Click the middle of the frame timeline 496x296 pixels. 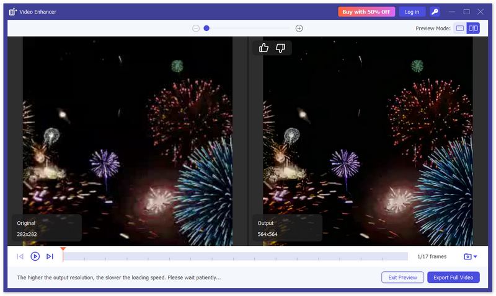pos(236,256)
